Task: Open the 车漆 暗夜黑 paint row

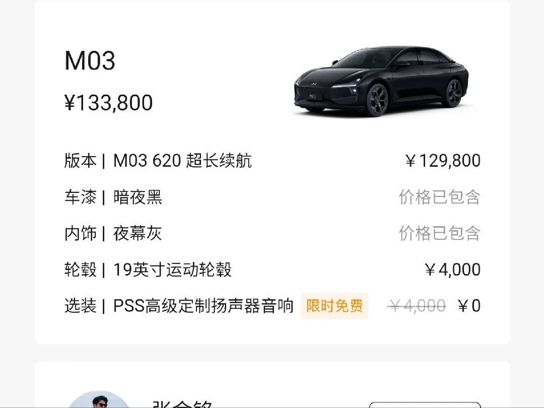Action: pyautogui.click(x=273, y=197)
